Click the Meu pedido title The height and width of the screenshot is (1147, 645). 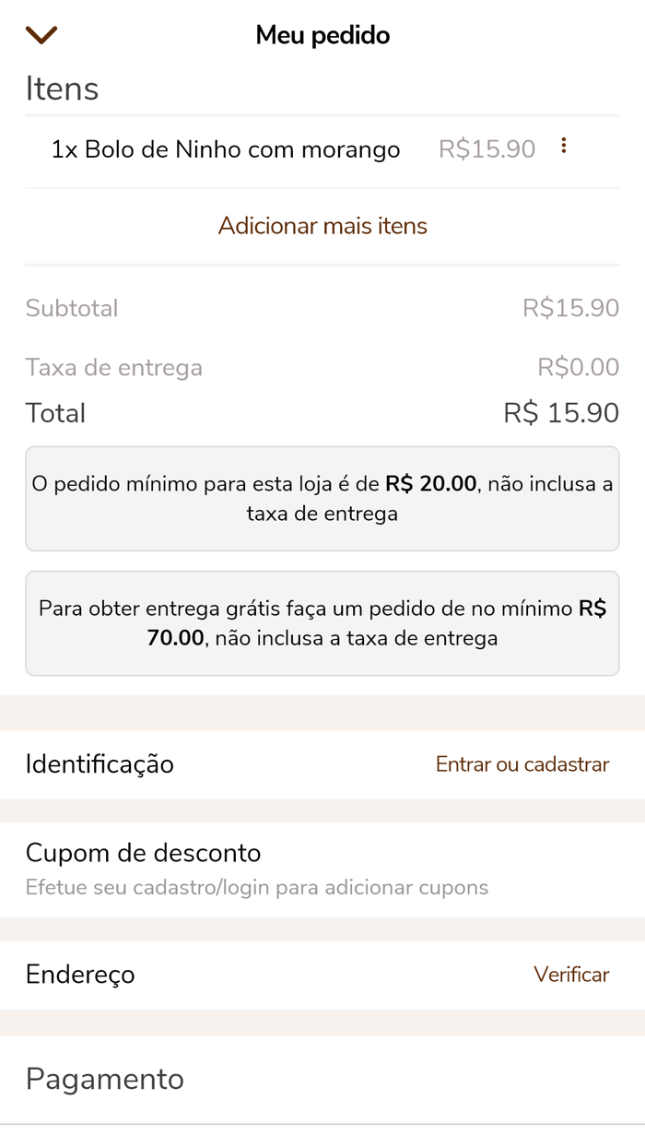322,34
